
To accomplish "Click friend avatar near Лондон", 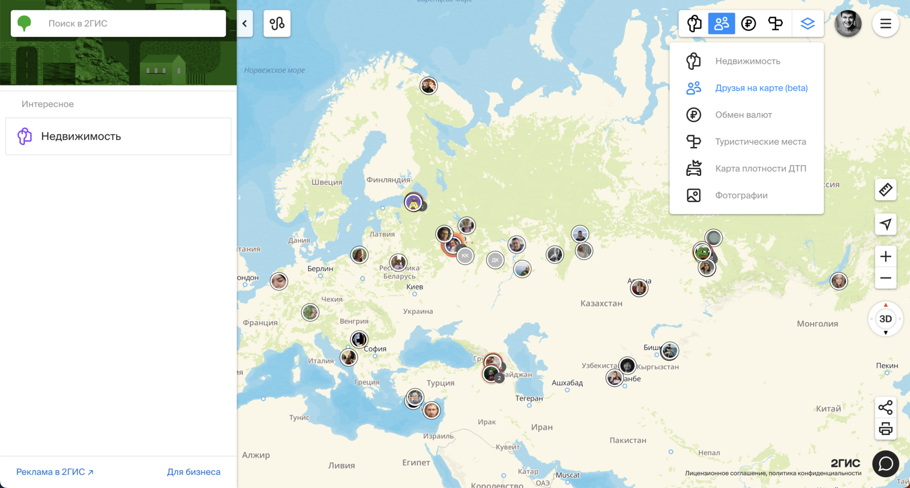I will point(279,281).
